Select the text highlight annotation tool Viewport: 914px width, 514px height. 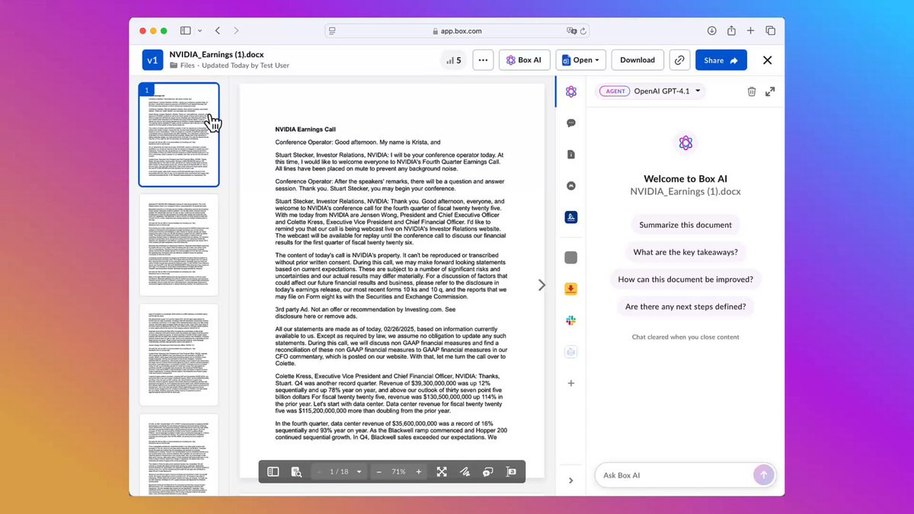[511, 472]
